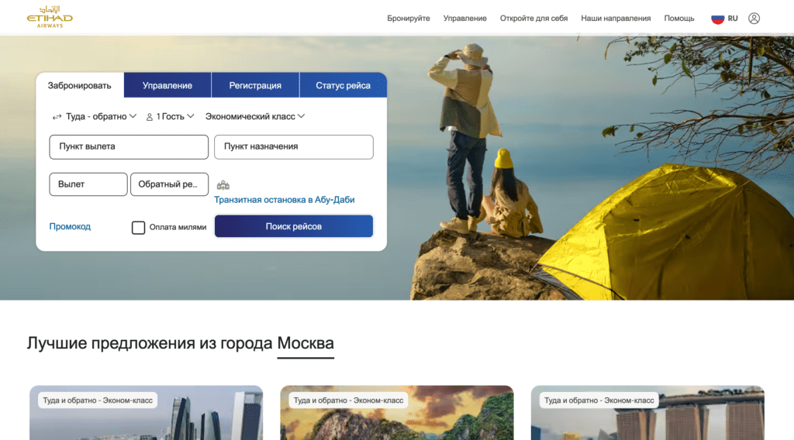Click the Abu Dhabi stopover mosque icon
Screen dimensions: 794x440
[x=223, y=184]
